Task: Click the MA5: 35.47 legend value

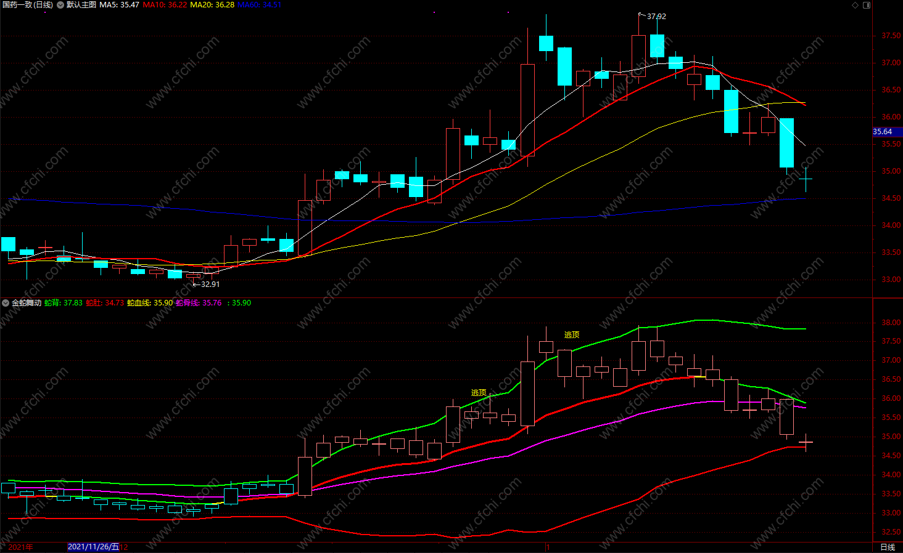Action: (x=119, y=5)
